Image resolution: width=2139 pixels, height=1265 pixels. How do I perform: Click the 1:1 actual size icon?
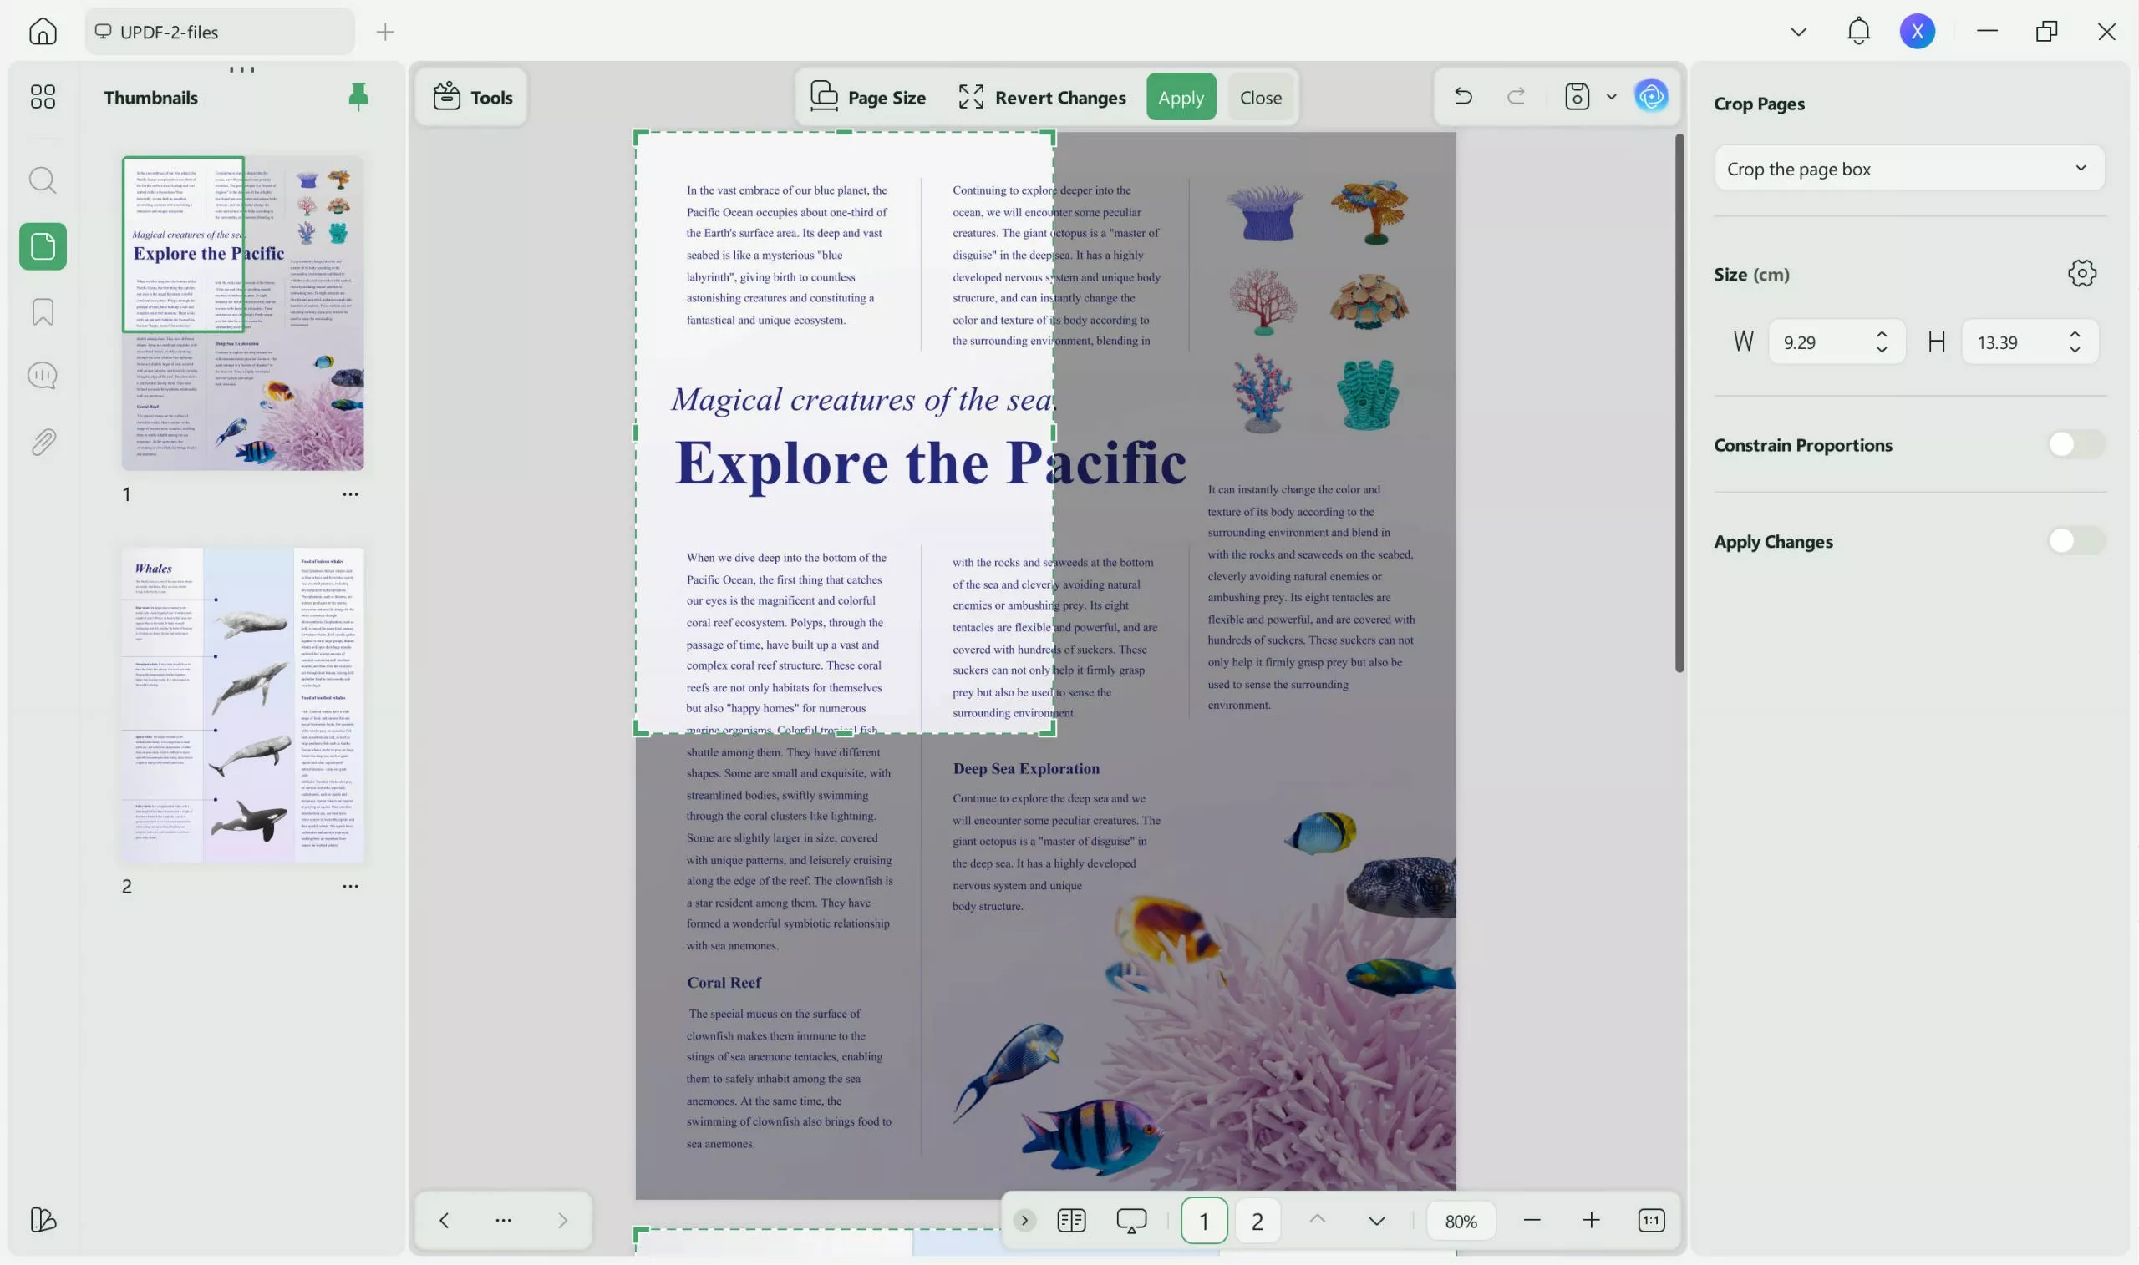(1651, 1220)
